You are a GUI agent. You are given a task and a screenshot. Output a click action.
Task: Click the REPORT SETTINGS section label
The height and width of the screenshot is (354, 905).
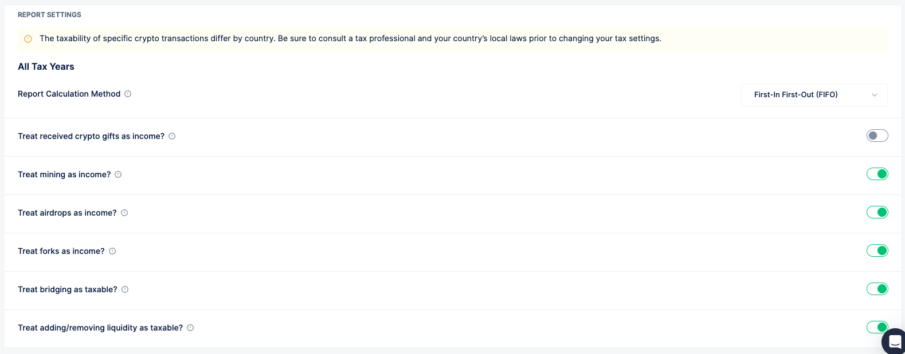click(49, 14)
